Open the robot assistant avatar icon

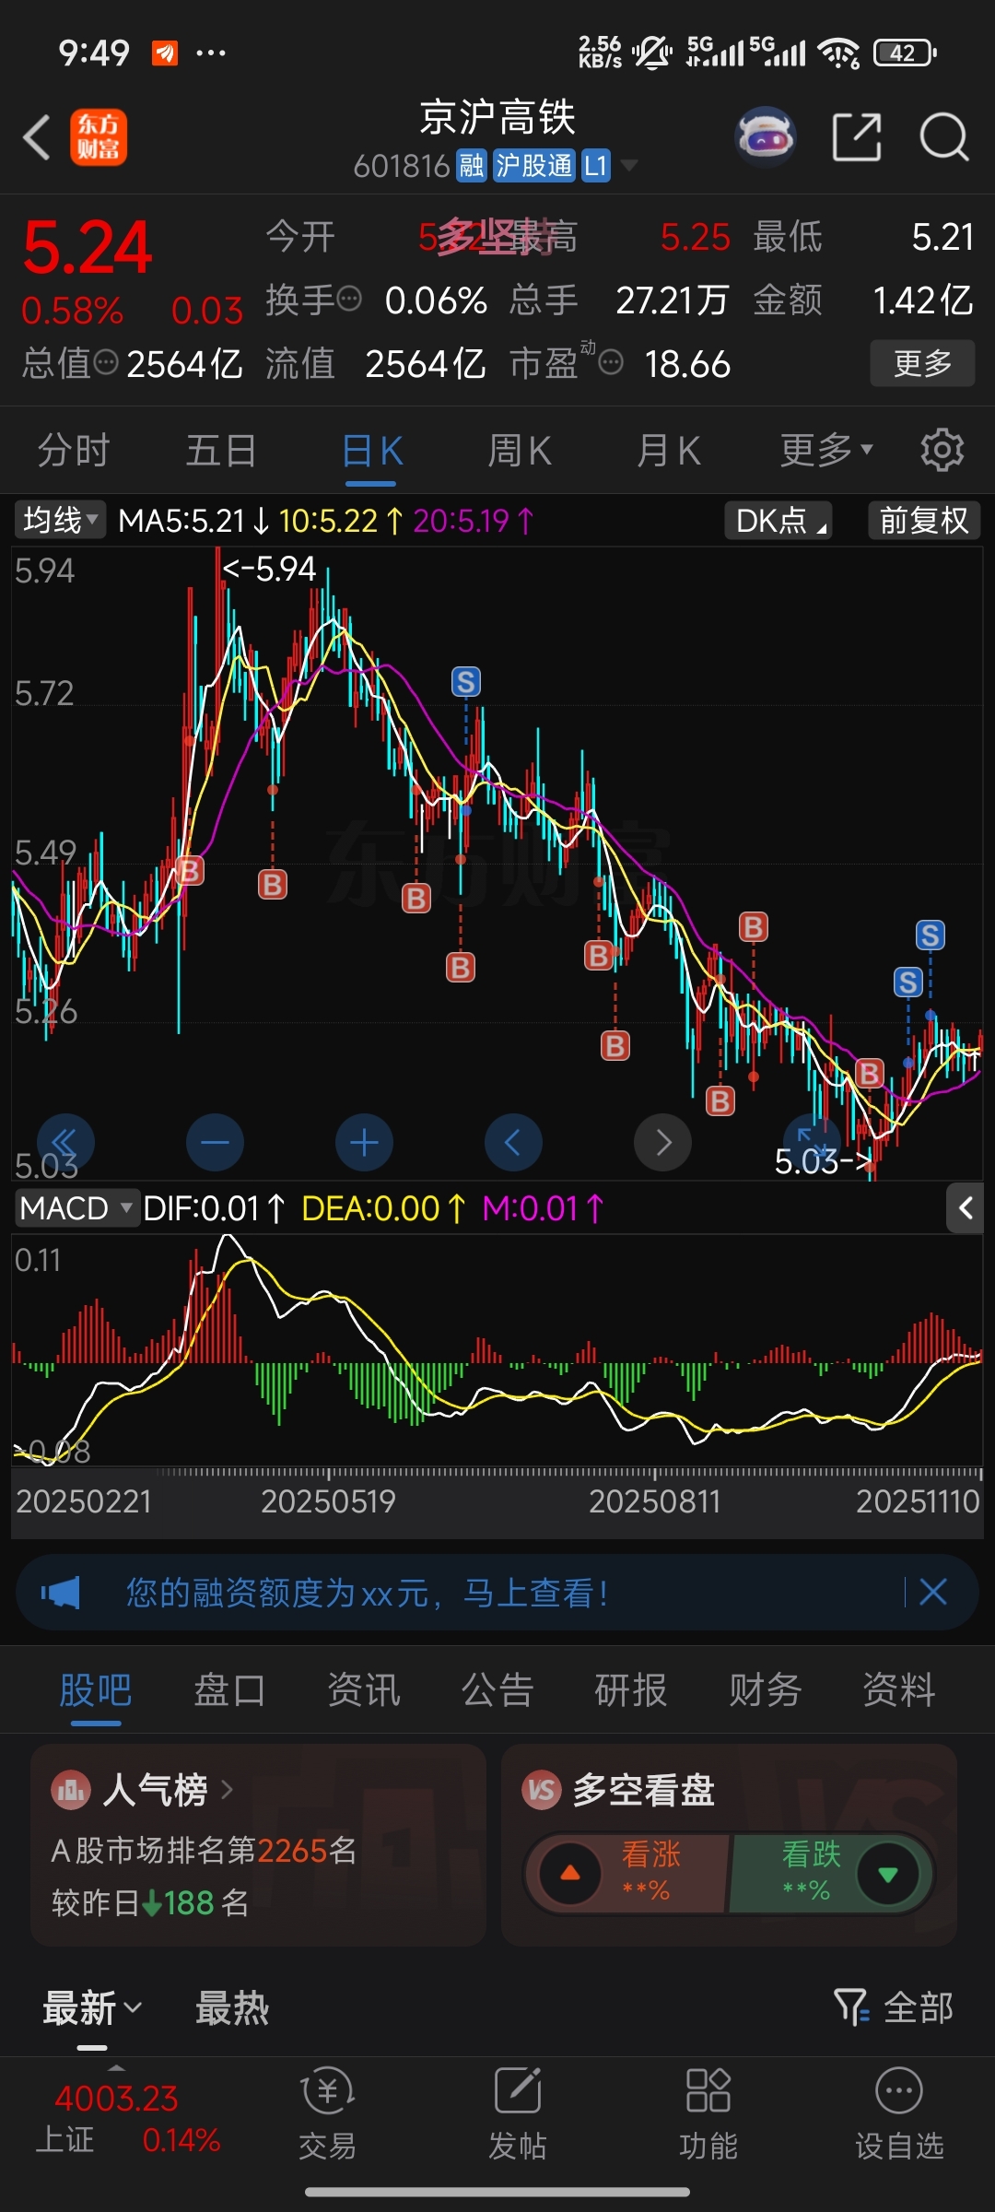[766, 137]
